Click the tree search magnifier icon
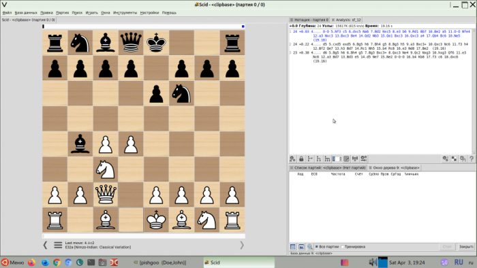The height and width of the screenshot is (268, 477). pos(309,247)
